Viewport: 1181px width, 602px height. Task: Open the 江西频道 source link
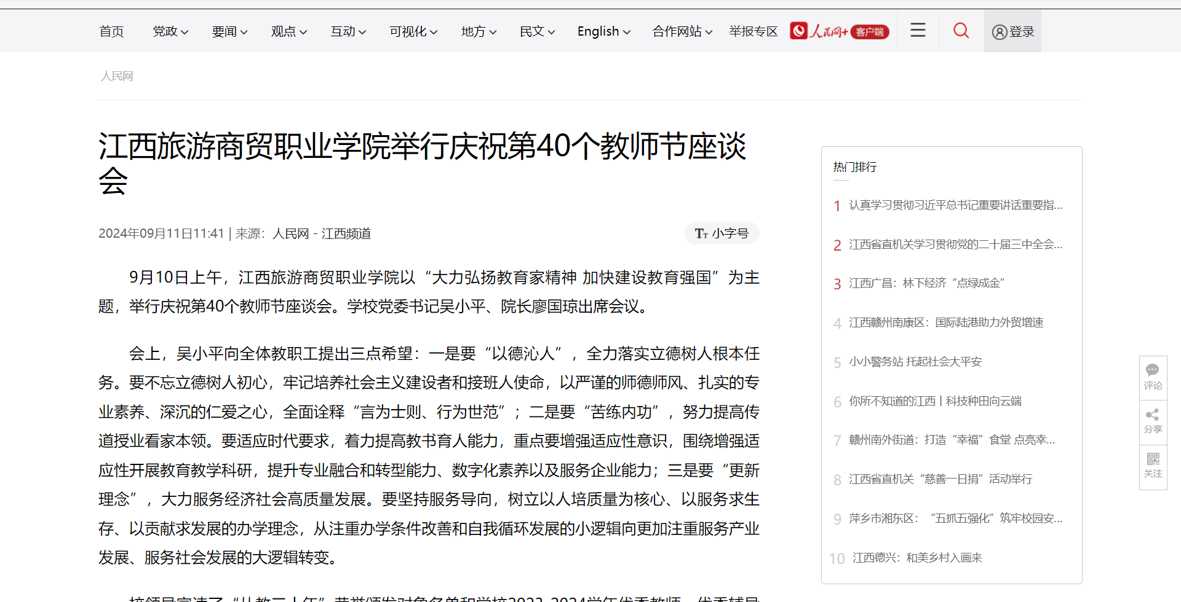pos(346,234)
